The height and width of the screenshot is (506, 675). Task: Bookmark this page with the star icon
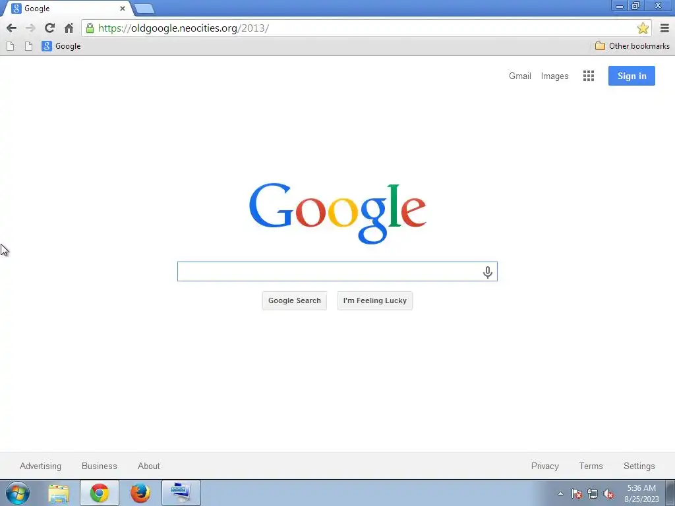click(643, 28)
